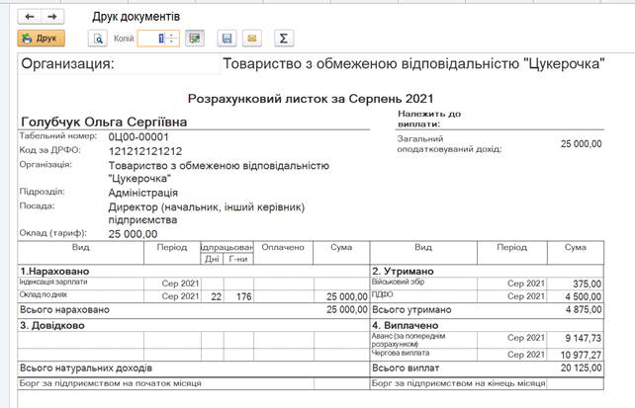Click the back navigation arrow
635x408 pixels.
click(30, 17)
